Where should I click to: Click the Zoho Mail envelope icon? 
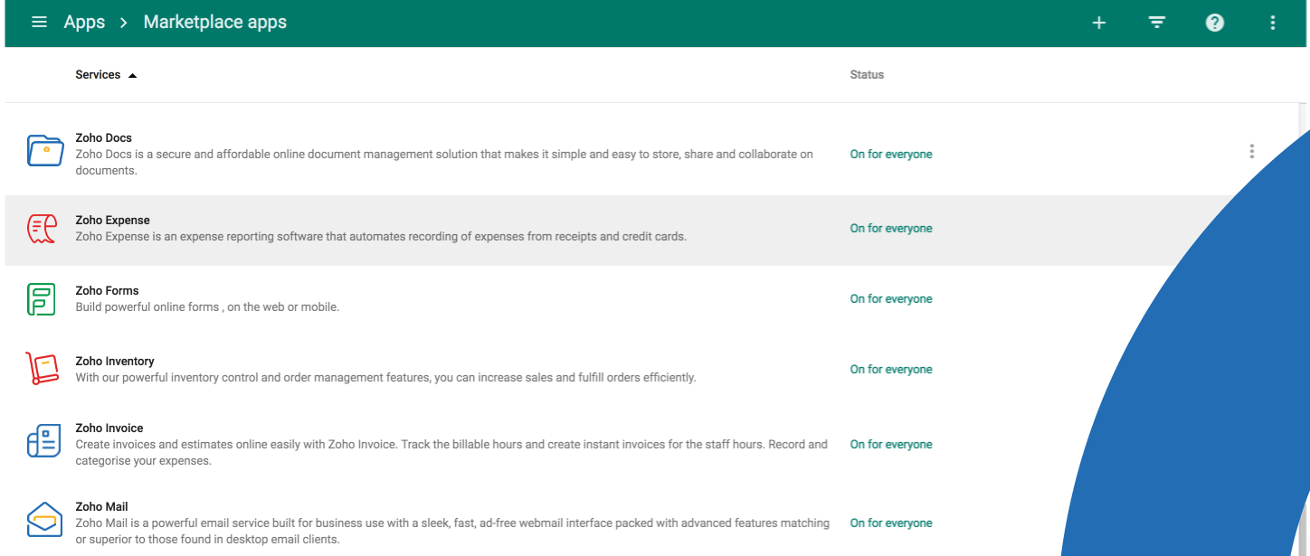point(44,519)
